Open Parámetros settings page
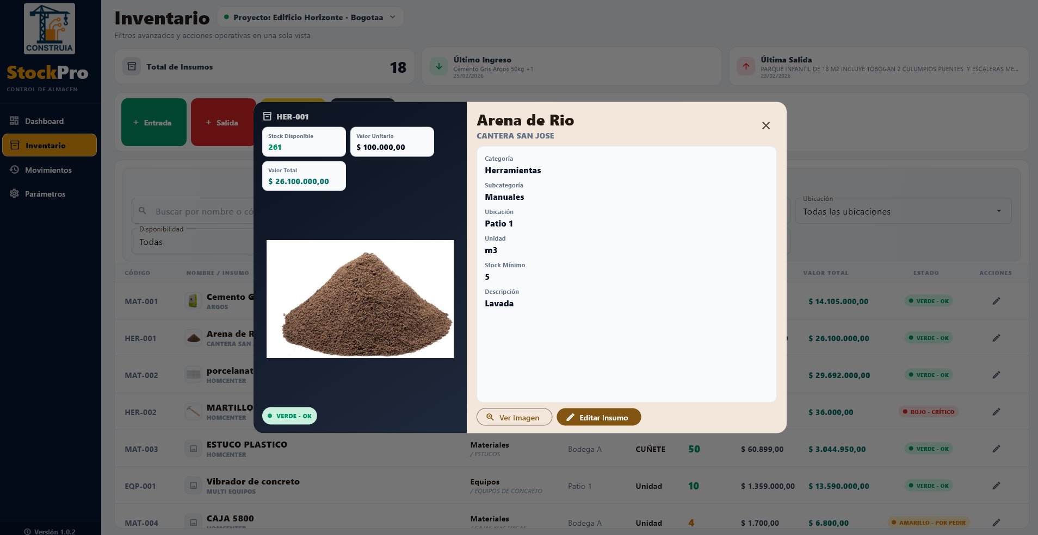The height and width of the screenshot is (535, 1038). 45,194
